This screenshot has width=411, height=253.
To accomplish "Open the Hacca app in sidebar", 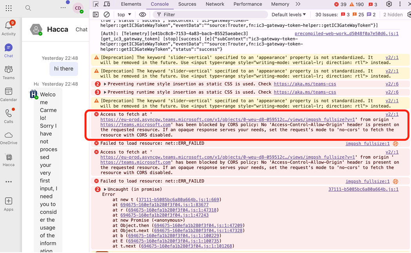I will tap(9, 157).
